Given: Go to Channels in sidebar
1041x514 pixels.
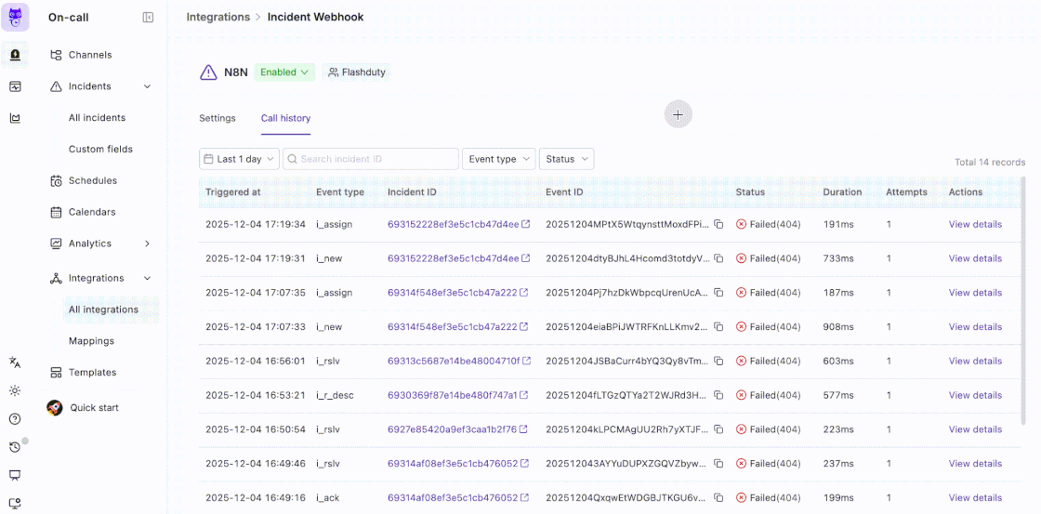Looking at the screenshot, I should click(90, 55).
